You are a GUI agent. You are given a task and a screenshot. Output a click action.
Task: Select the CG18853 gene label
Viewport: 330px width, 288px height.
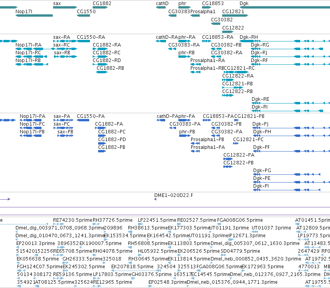[x=213, y=3]
